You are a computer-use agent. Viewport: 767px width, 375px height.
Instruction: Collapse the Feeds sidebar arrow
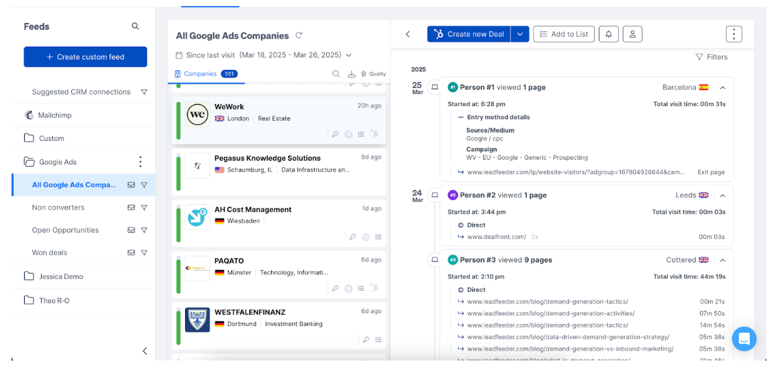click(x=145, y=351)
